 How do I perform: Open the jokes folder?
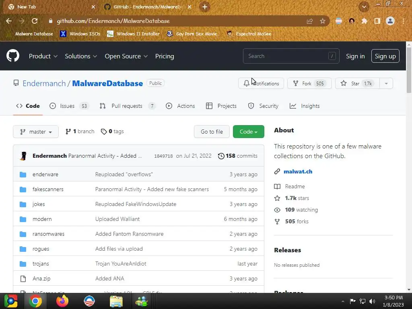[39, 204]
